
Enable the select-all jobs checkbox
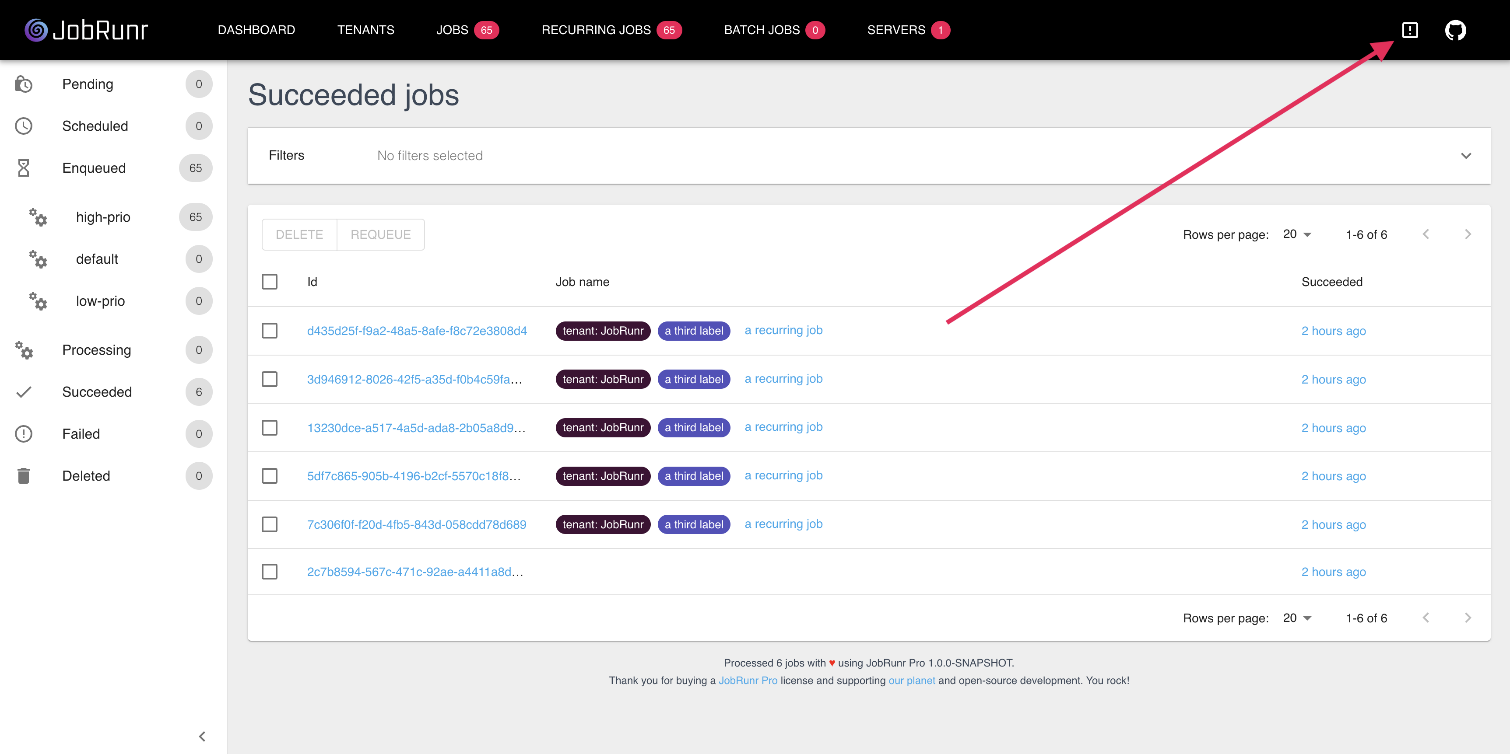(270, 282)
